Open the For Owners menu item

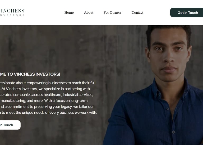pos(112,13)
